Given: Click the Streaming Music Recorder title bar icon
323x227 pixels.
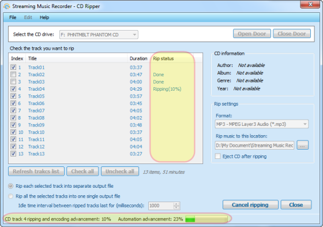Looking at the screenshot, I should click(7, 6).
